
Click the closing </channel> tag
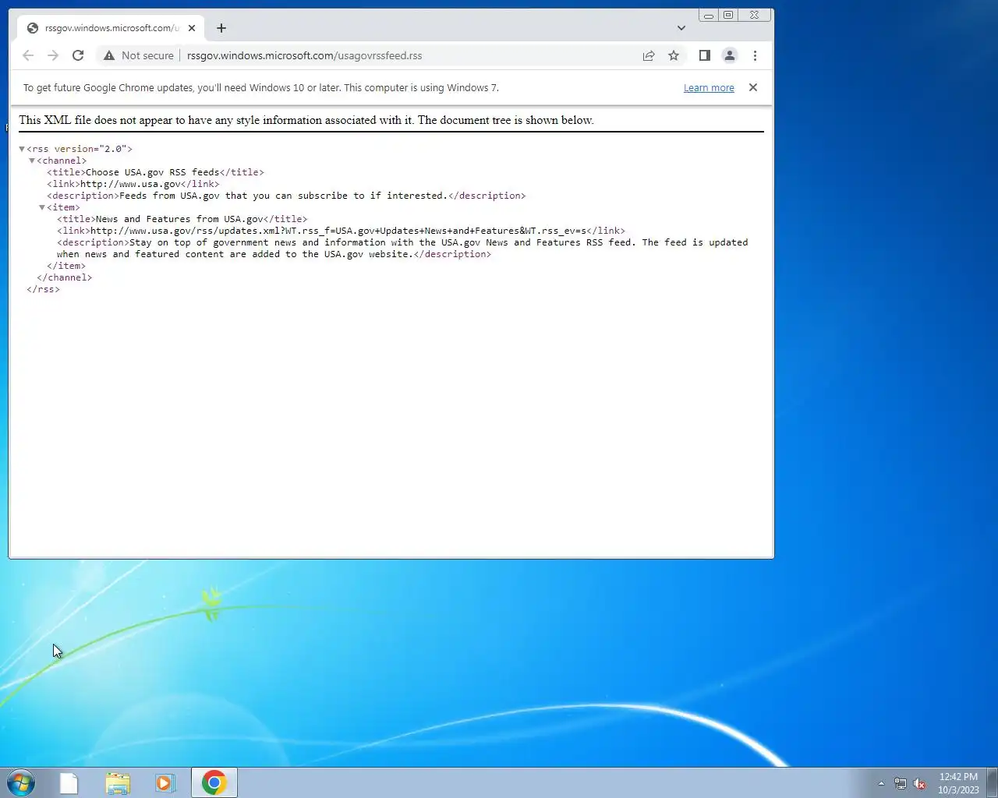click(x=64, y=277)
